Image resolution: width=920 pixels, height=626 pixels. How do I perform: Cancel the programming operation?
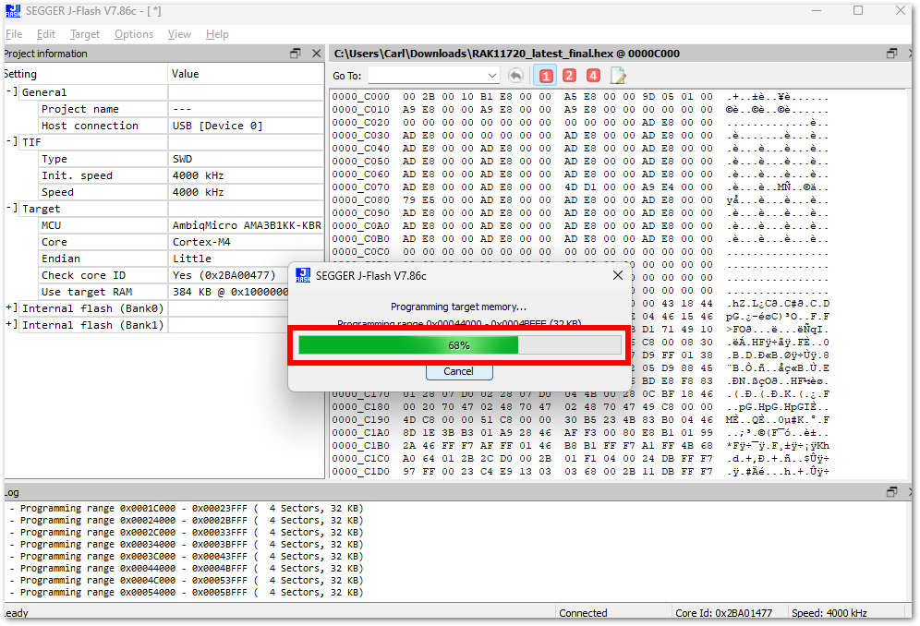[459, 371]
